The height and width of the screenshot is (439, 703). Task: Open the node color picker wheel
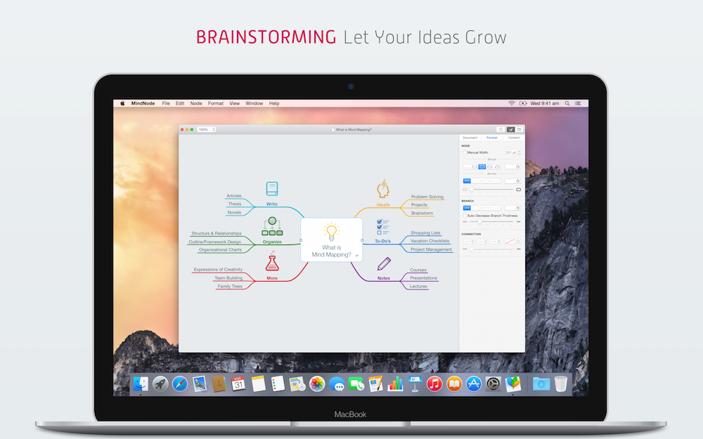[518, 167]
